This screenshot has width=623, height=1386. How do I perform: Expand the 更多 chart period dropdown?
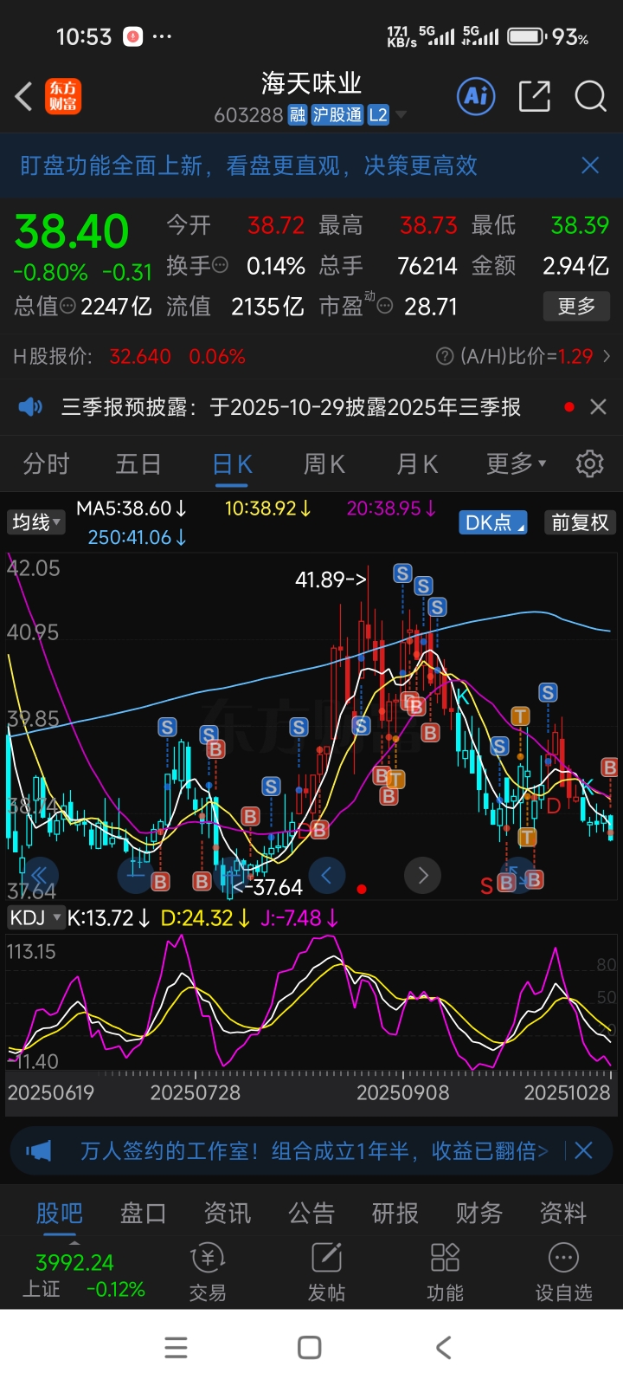(516, 463)
